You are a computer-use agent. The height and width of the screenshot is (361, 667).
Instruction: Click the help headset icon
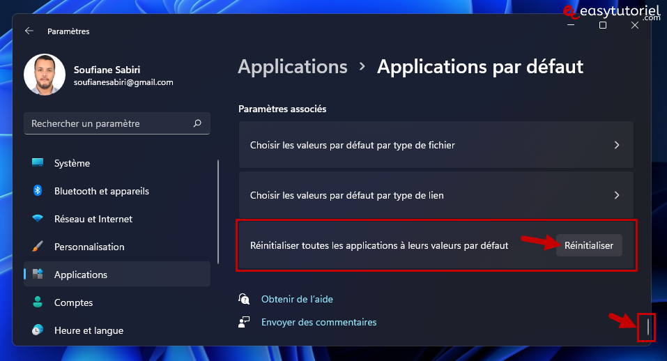[244, 299]
